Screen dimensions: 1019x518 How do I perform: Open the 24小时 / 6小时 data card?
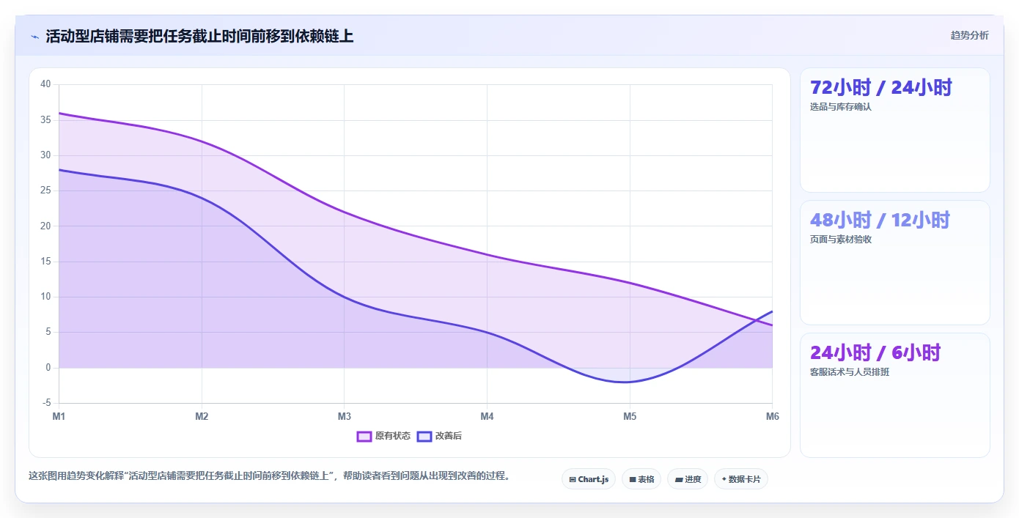(x=895, y=396)
